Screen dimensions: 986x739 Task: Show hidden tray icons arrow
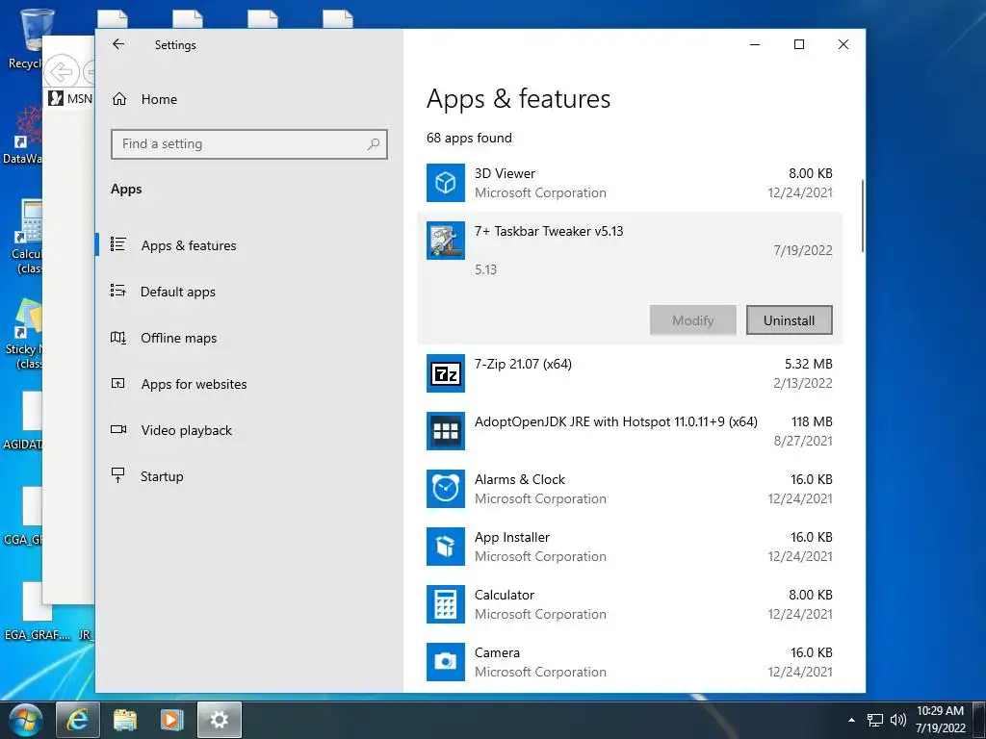pyautogui.click(x=851, y=720)
